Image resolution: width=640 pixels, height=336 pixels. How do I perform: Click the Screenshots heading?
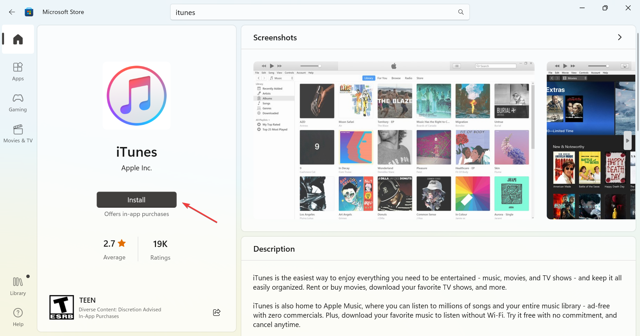[275, 38]
